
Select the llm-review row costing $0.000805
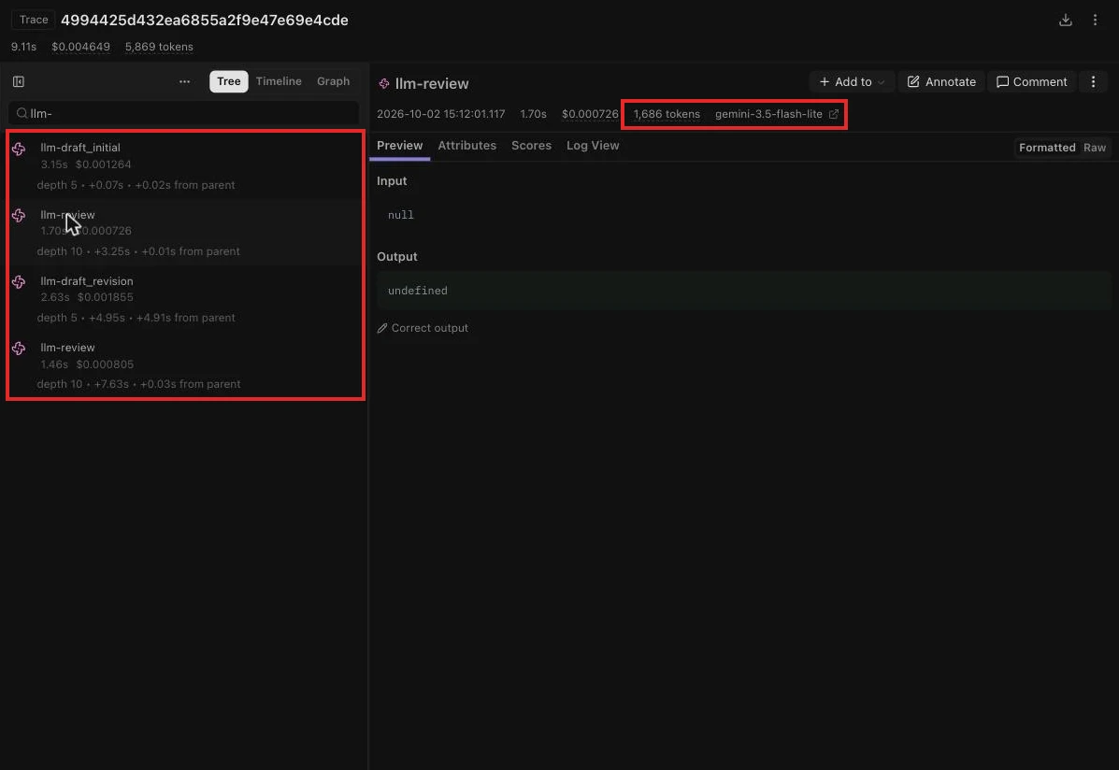pos(185,365)
